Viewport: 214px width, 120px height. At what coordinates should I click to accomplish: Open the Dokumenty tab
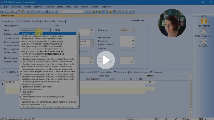(x=121, y=72)
